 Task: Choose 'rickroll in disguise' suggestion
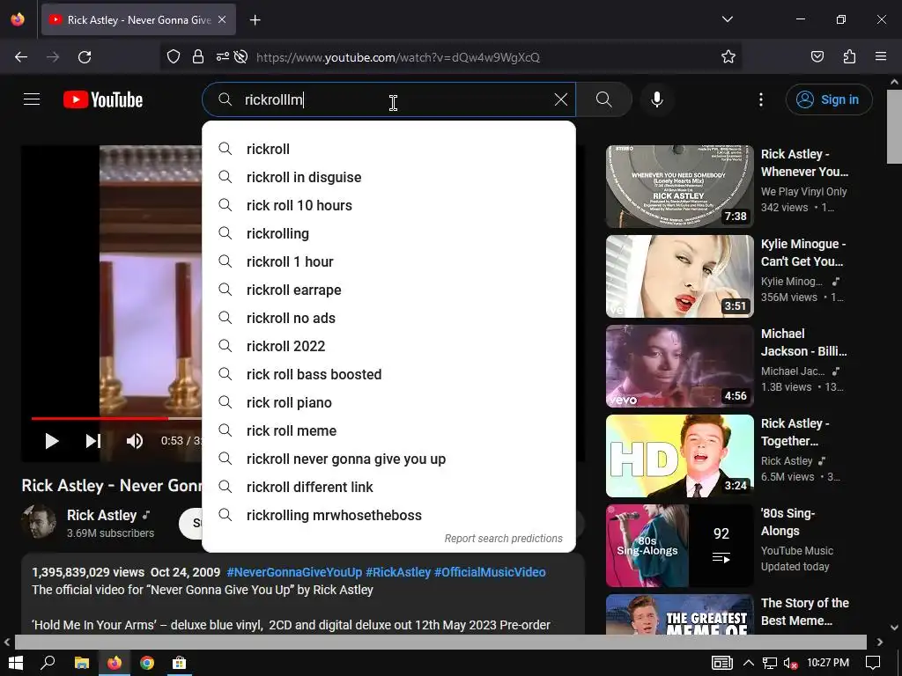tap(388, 177)
